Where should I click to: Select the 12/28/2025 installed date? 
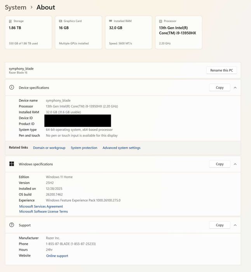pos(54,189)
